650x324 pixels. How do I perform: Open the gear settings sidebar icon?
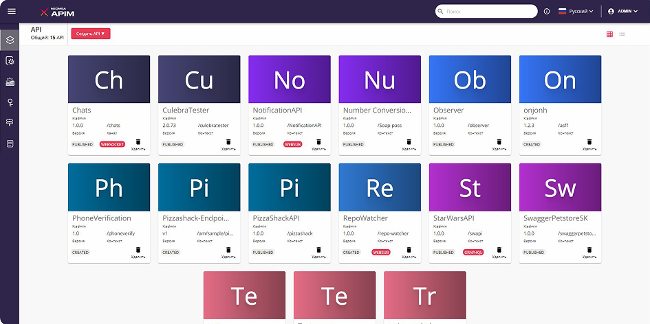coord(10,61)
